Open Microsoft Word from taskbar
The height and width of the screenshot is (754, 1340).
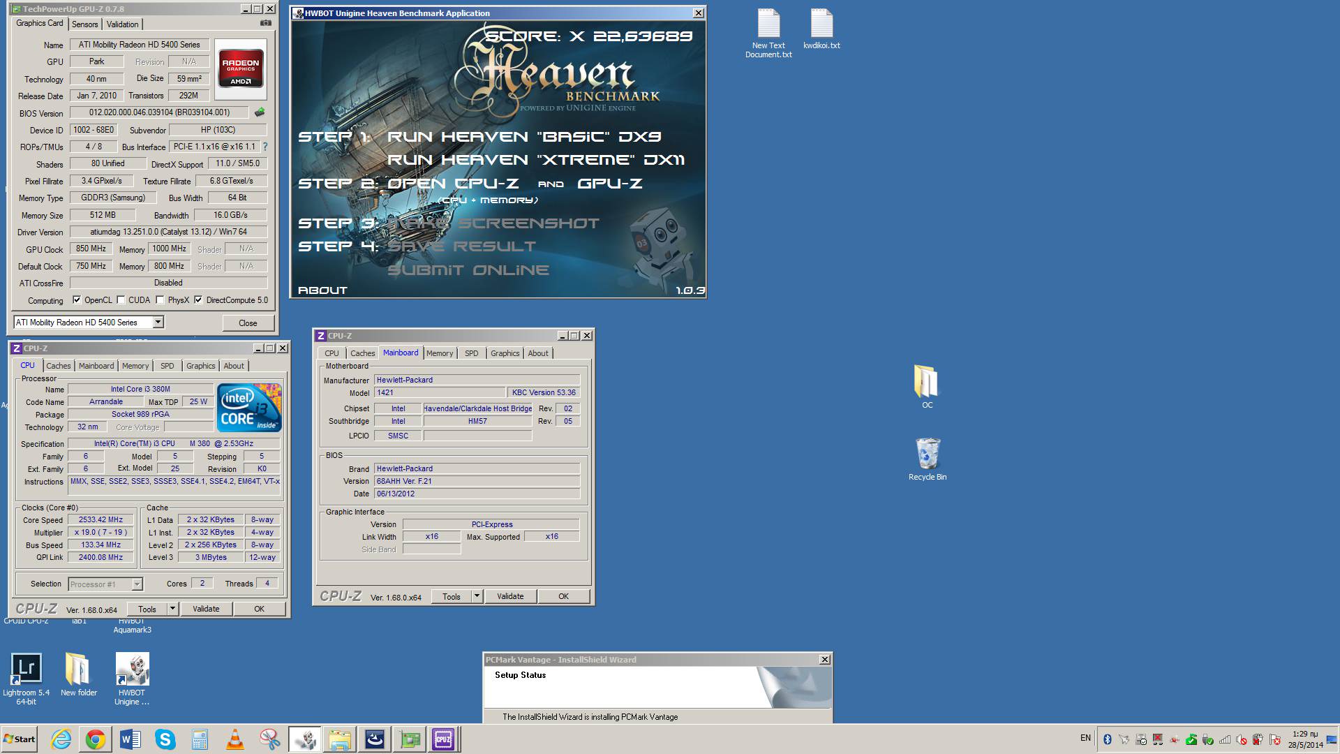(131, 739)
